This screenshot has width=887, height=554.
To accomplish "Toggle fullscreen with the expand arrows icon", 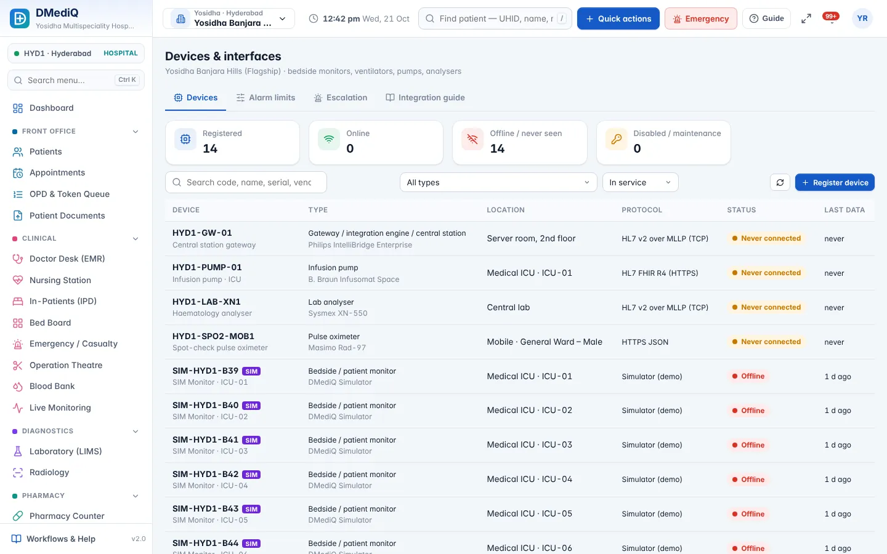I will [806, 18].
